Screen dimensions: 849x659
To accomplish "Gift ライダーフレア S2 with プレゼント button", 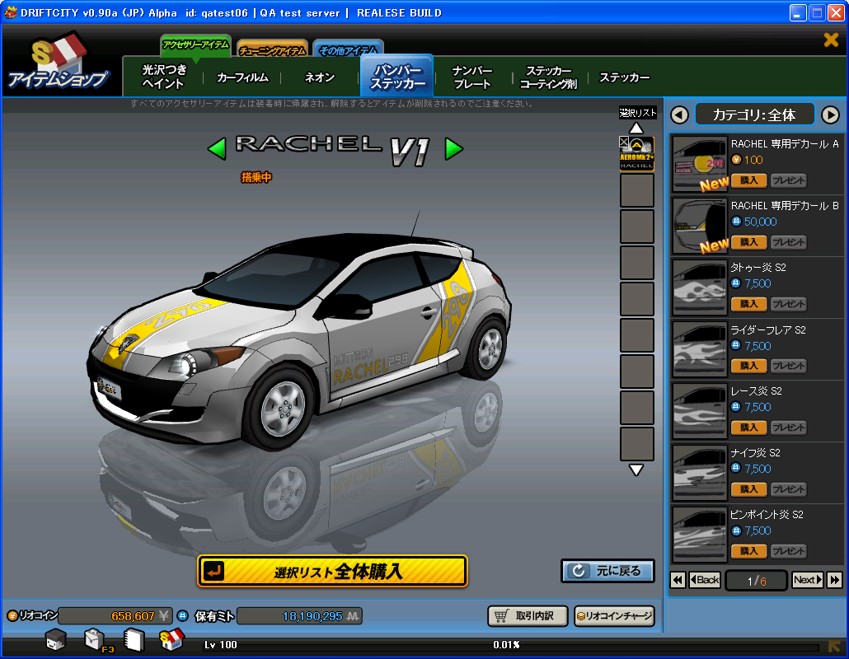I will coord(788,366).
